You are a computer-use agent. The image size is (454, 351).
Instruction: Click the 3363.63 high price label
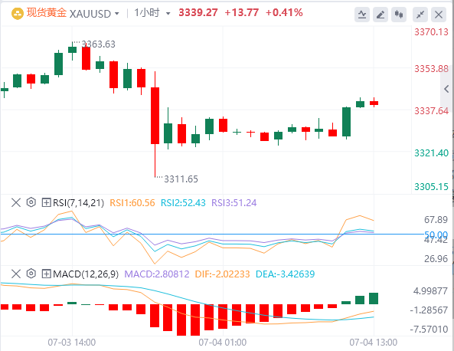[x=99, y=44]
